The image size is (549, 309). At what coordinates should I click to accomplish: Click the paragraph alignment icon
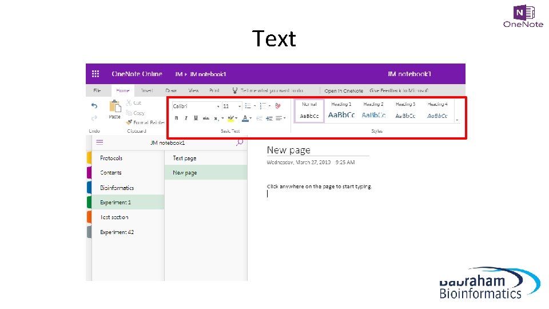coord(279,118)
